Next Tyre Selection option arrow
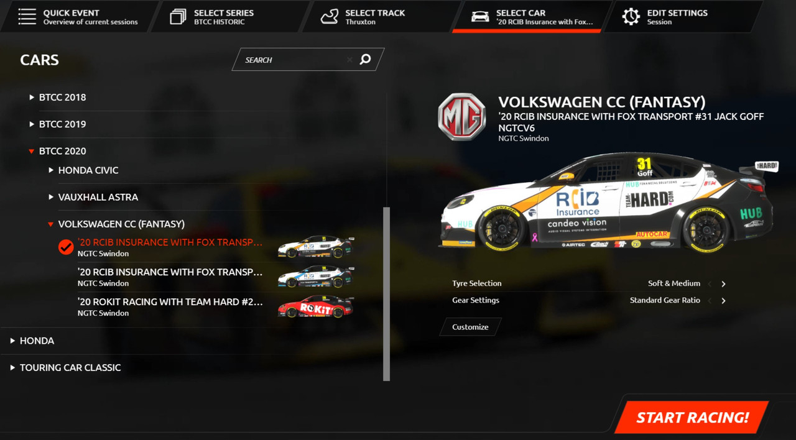The height and width of the screenshot is (440, 796). (x=723, y=284)
